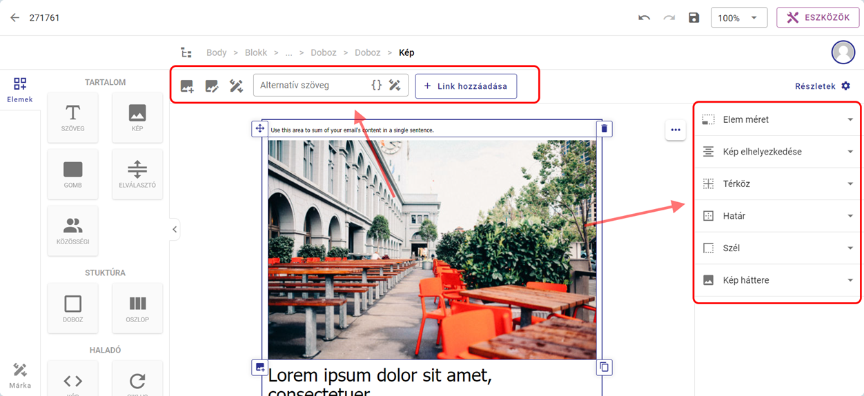Select Body in the breadcrumb
Image resolution: width=864 pixels, height=396 pixels.
pyautogui.click(x=217, y=52)
